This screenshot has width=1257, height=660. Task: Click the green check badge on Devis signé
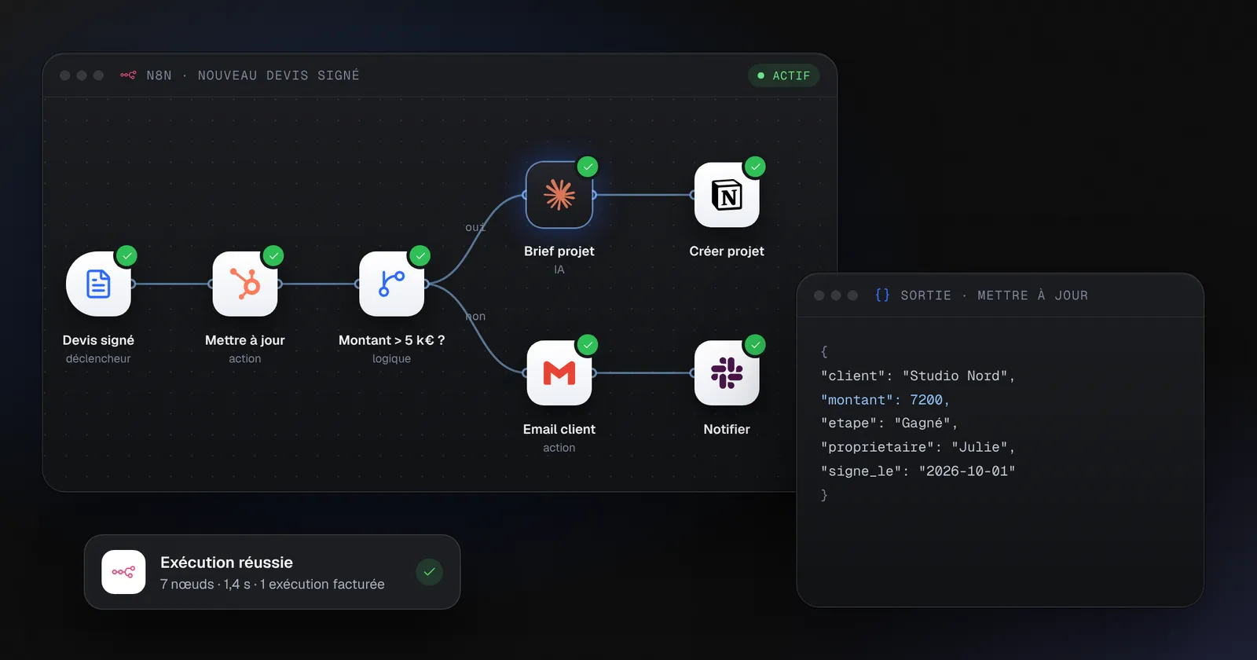pos(126,256)
